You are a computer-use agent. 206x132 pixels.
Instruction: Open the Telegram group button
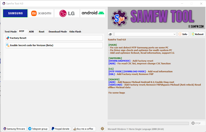point(38,129)
